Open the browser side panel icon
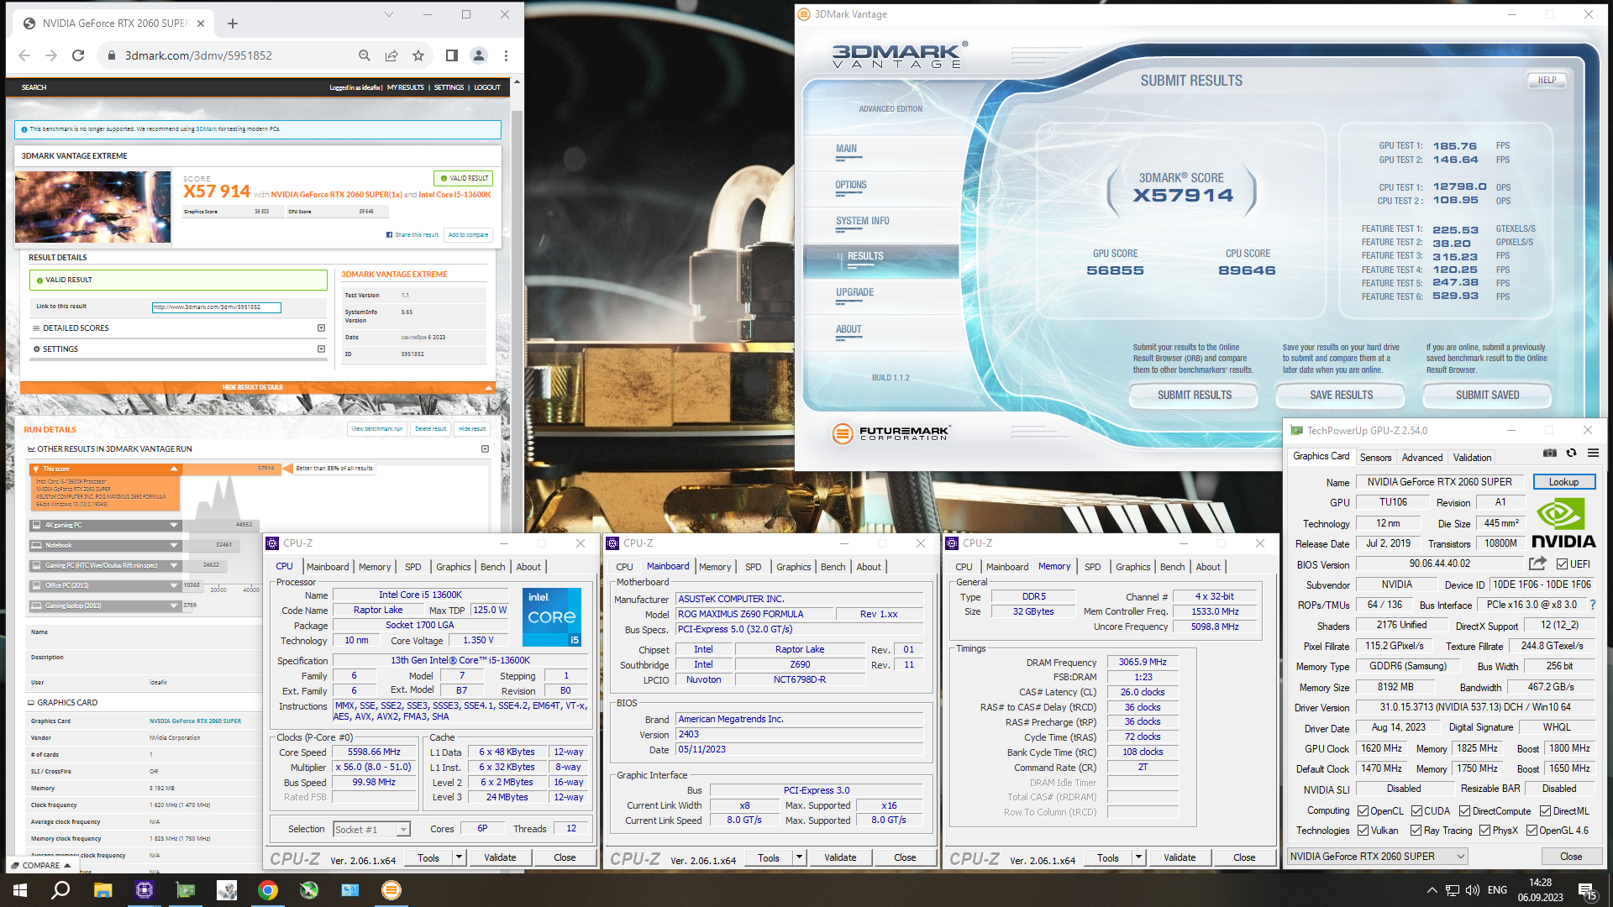The image size is (1613, 907). [452, 55]
